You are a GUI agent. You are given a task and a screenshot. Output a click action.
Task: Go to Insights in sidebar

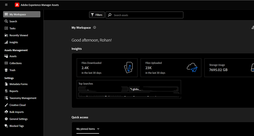(x=13, y=42)
